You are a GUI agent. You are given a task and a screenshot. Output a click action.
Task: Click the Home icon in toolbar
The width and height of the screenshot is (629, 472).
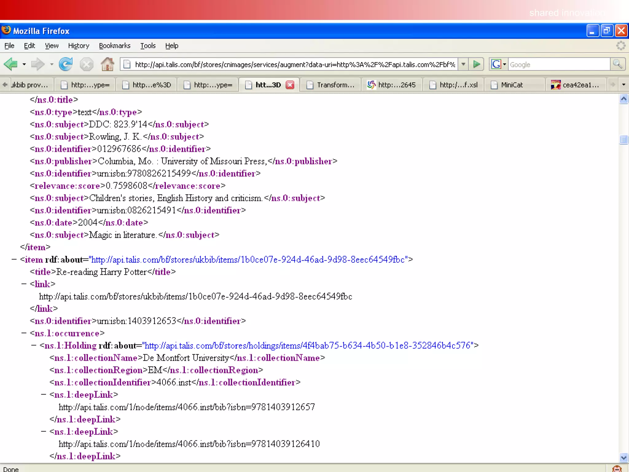pyautogui.click(x=107, y=64)
